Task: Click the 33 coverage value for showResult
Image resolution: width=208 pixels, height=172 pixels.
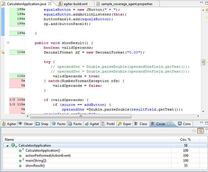Action: pyautogui.click(x=185, y=166)
